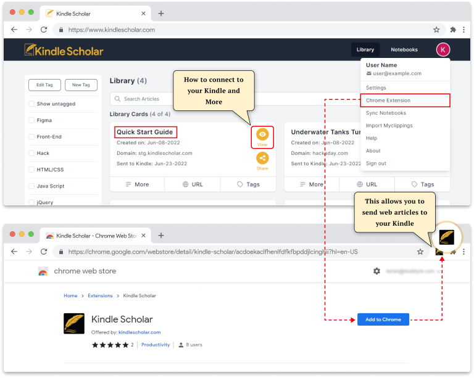The height and width of the screenshot is (378, 474).
Task: Check the HTML/CSS tag checkbox
Action: click(x=31, y=170)
